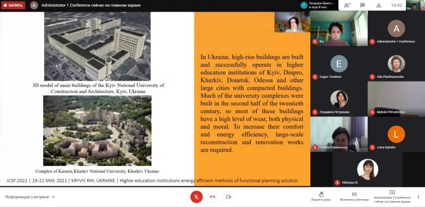Click muted mic icon beside Administrator 1 Conference name
Screen dimensions: 425x207
(x=372, y=42)
